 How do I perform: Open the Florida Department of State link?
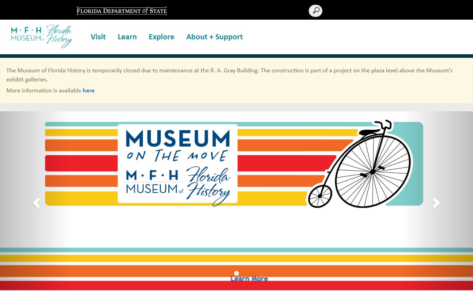click(122, 11)
